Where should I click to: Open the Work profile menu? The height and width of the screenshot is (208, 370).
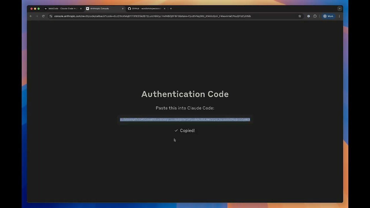(328, 16)
